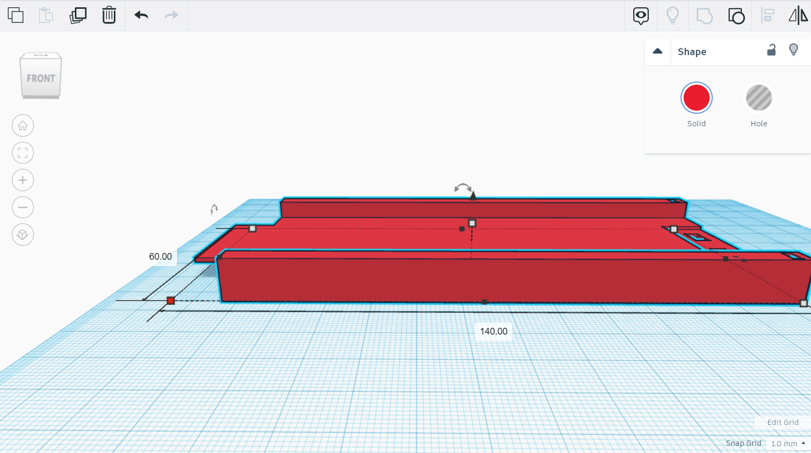Zoom out using the minus icon
This screenshot has width=811, height=453.
pyautogui.click(x=22, y=207)
